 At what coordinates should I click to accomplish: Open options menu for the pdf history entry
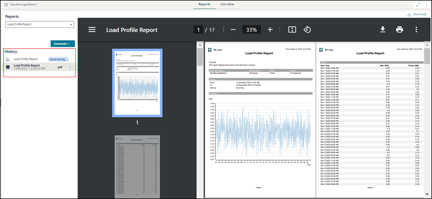(x=69, y=67)
